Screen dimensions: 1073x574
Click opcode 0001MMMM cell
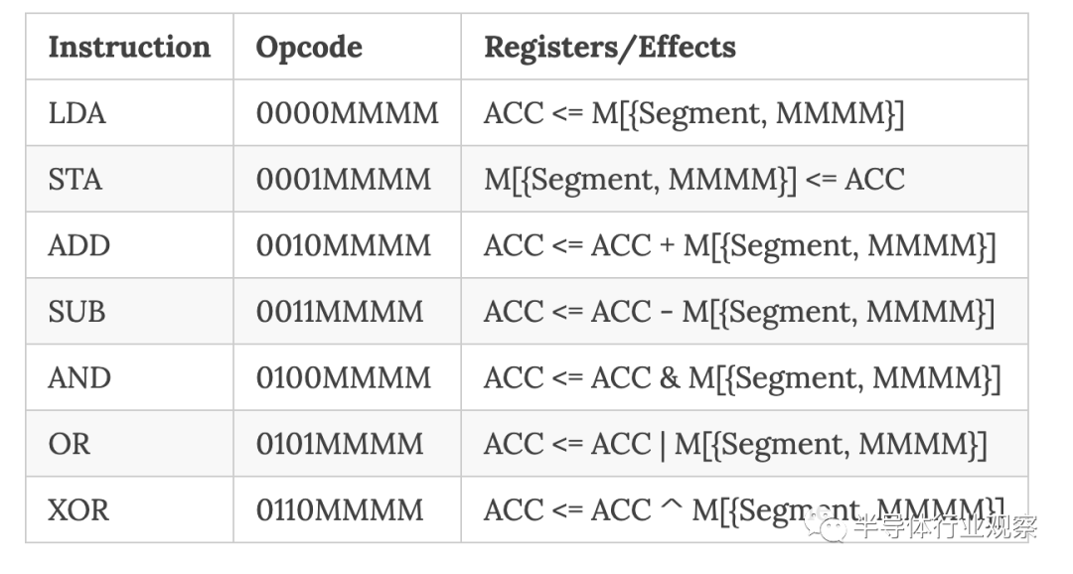click(344, 179)
